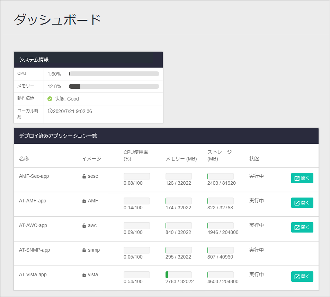The image size is (330, 297).
Task: Click the lock icon beside AMF image
Action: point(84,201)
